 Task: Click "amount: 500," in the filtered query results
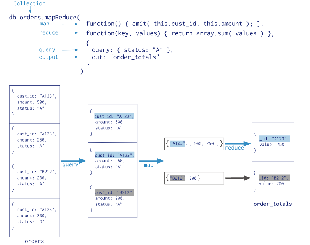pos(110,122)
